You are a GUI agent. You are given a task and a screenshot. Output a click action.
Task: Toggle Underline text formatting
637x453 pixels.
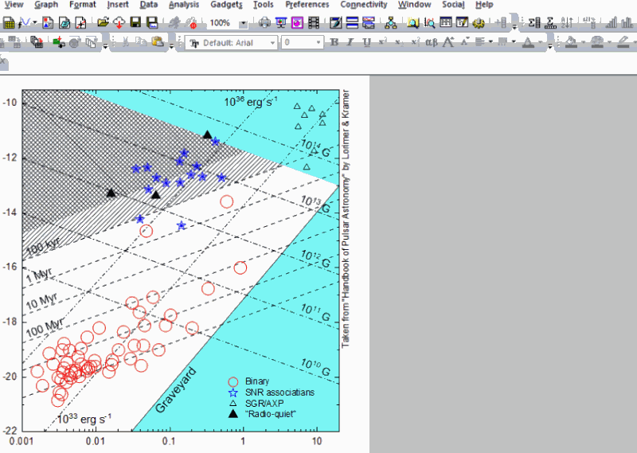[x=366, y=41]
